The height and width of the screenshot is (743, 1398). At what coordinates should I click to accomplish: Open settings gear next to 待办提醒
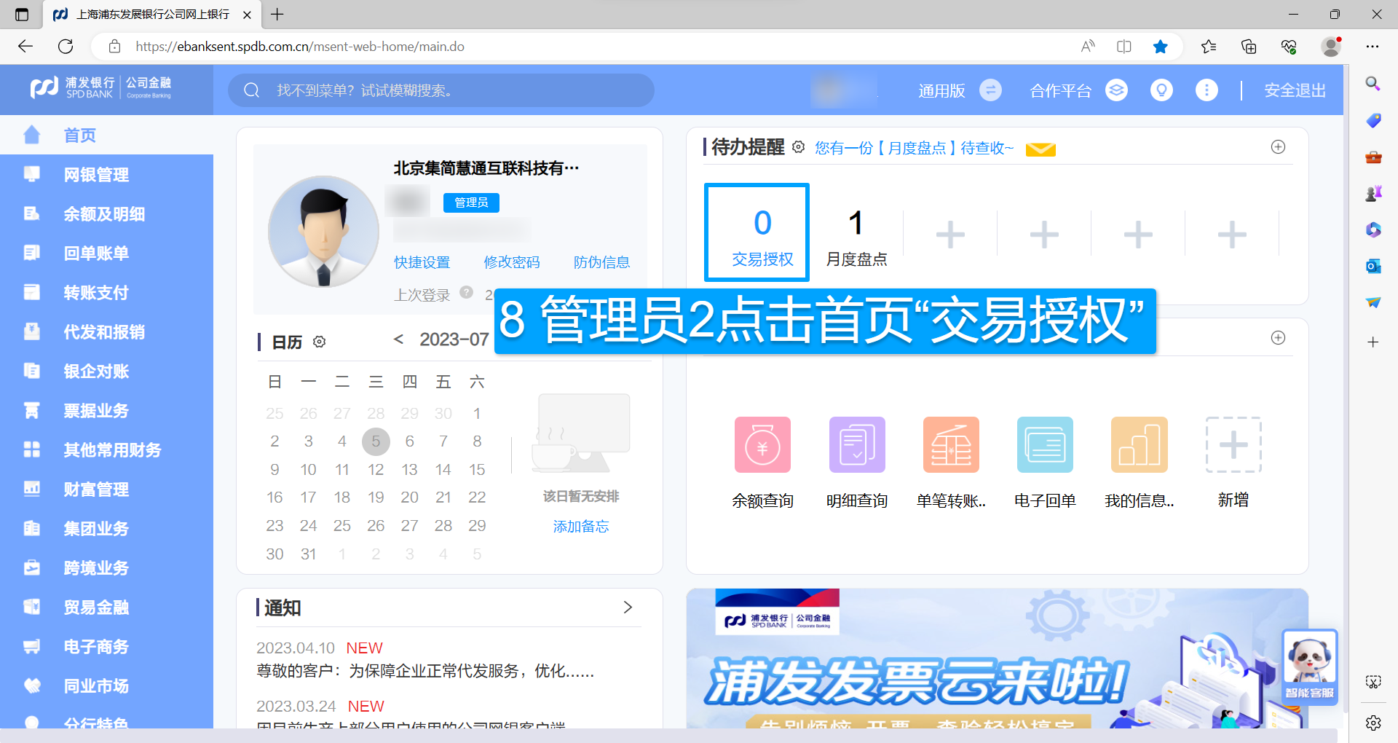pyautogui.click(x=799, y=147)
